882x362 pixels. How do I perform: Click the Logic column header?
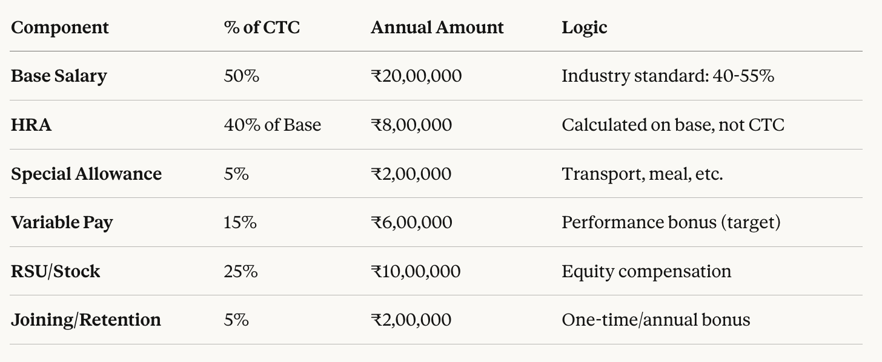coord(584,27)
